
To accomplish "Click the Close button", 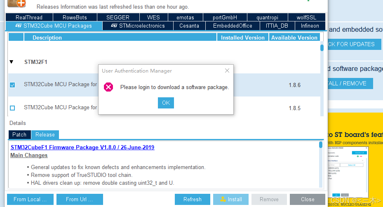I will pyautogui.click(x=308, y=200).
